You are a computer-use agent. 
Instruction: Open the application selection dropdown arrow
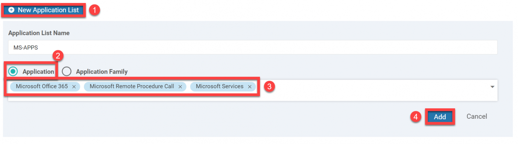492,87
